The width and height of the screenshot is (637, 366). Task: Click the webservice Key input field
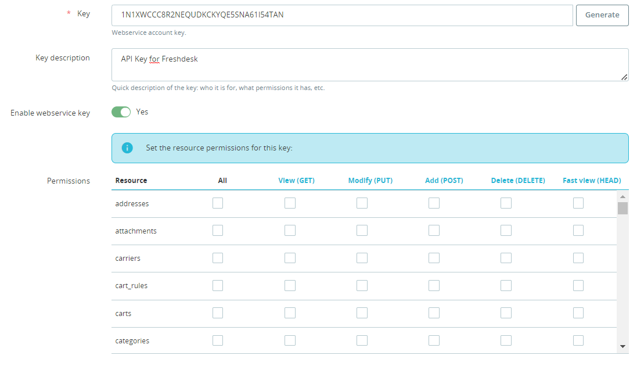click(342, 15)
